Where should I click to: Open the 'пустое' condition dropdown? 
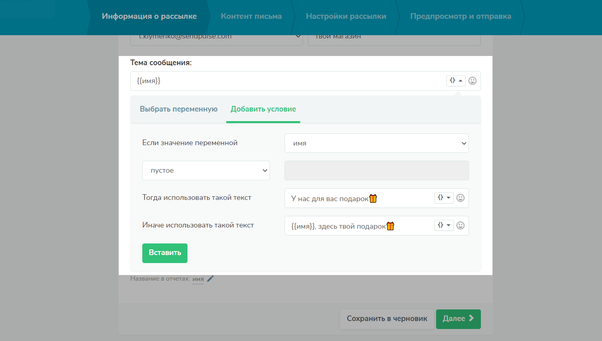click(x=206, y=171)
